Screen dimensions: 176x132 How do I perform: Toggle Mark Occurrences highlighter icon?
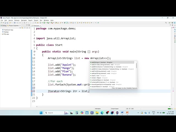coord(67,23)
